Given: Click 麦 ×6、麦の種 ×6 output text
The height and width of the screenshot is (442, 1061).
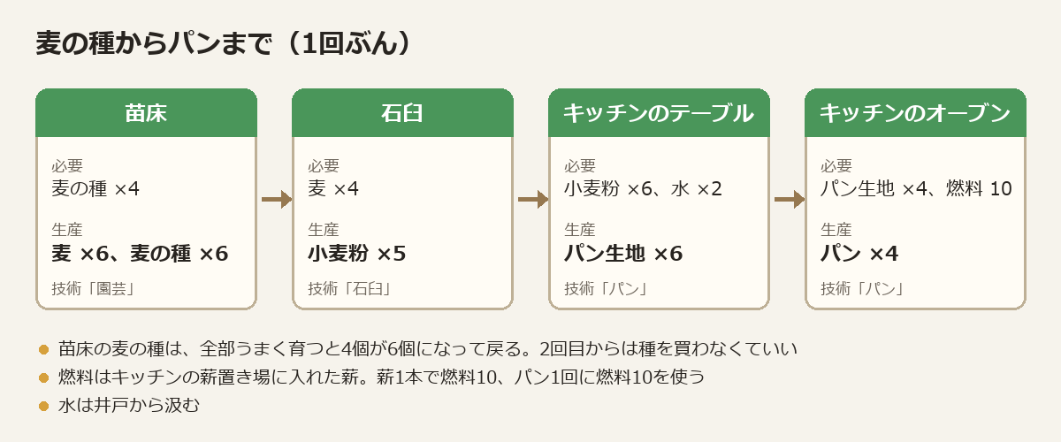Looking at the screenshot, I should [140, 254].
